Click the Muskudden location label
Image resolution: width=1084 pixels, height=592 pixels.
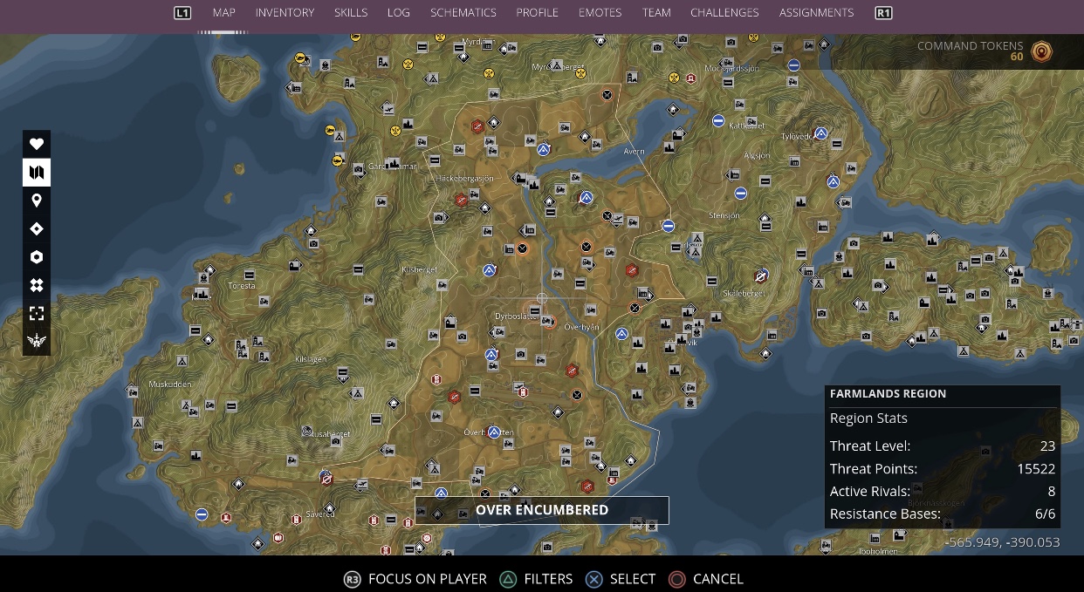coord(169,384)
